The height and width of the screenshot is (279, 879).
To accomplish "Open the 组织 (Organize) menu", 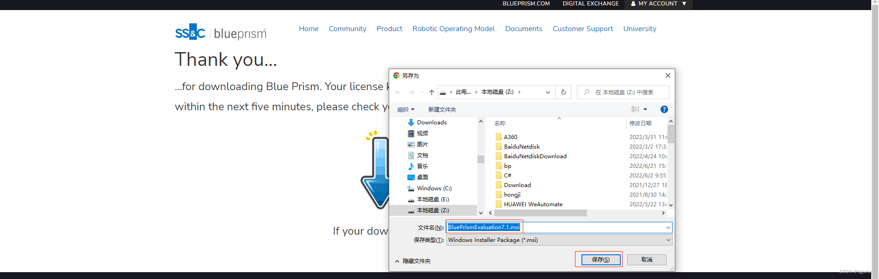I will tap(406, 109).
